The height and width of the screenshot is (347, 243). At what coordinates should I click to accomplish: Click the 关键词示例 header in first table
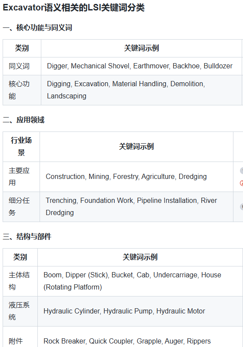click(141, 48)
